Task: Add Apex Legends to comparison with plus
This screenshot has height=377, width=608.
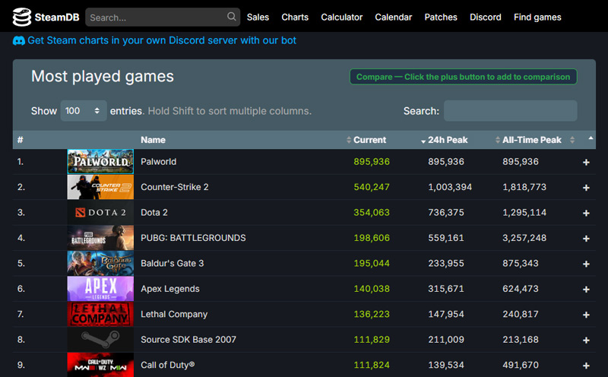Action: pos(586,290)
